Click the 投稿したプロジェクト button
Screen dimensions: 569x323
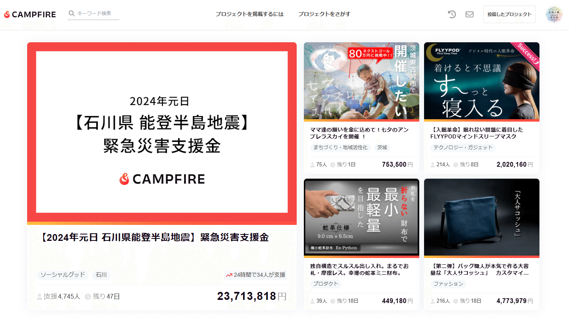[510, 14]
